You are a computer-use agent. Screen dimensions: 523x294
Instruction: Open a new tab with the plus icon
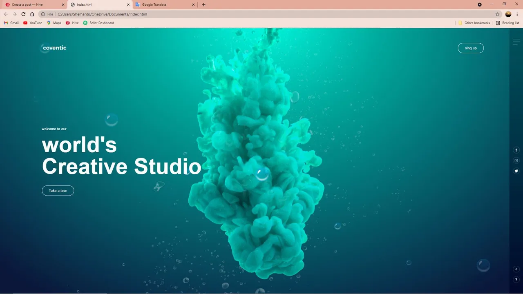coord(204,4)
